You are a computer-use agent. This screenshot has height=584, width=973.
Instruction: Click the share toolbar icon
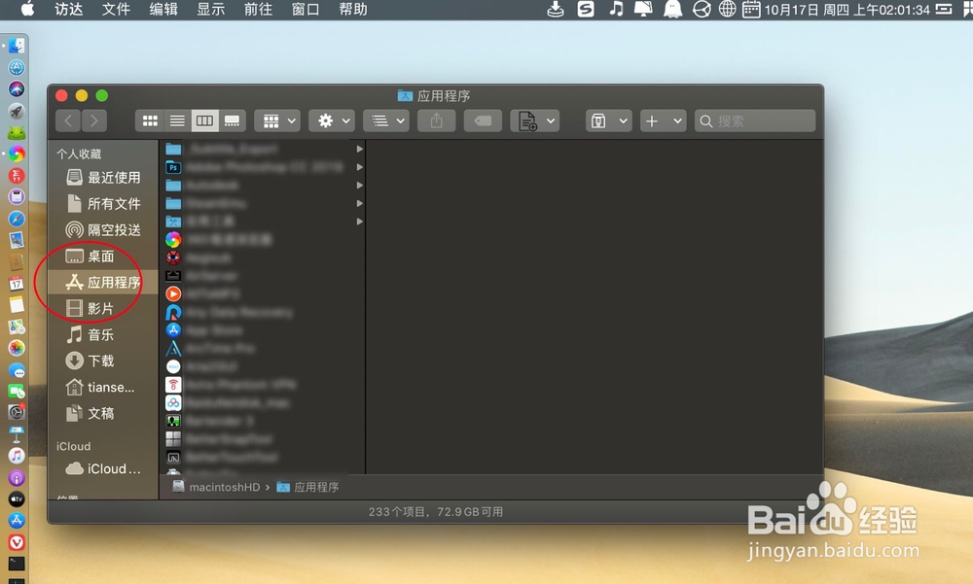click(x=436, y=120)
